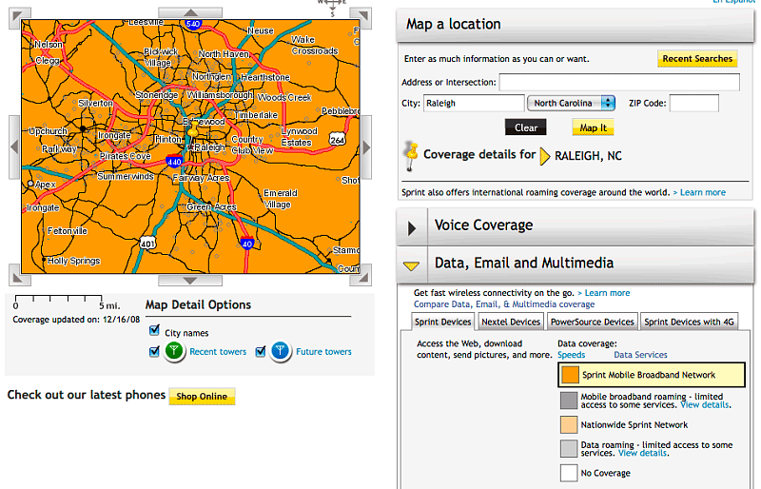Screen dimensions: 761x489
Task: Pan map southeast with corner arrow
Action: coord(361,277)
